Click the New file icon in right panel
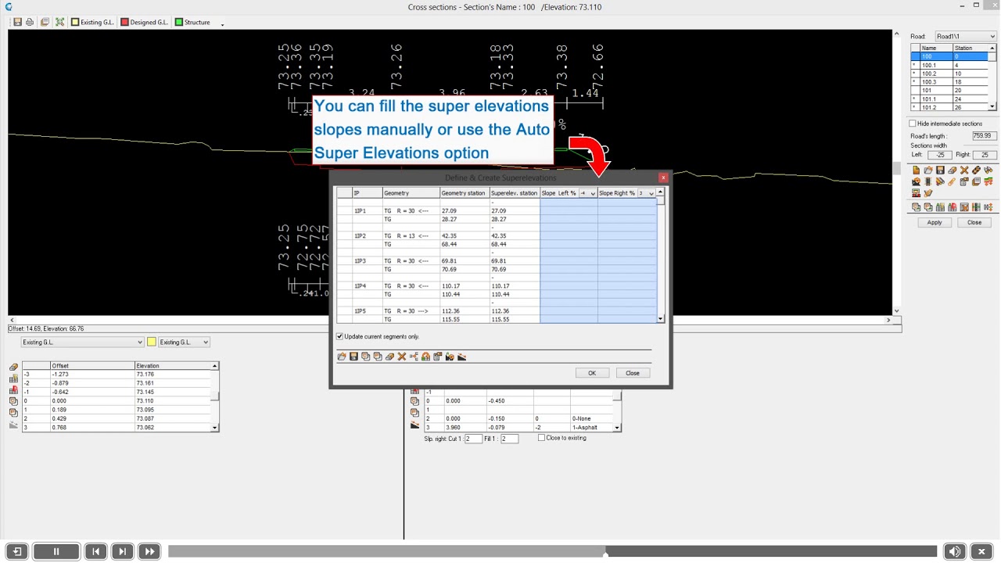Image resolution: width=1001 pixels, height=563 pixels. (916, 170)
